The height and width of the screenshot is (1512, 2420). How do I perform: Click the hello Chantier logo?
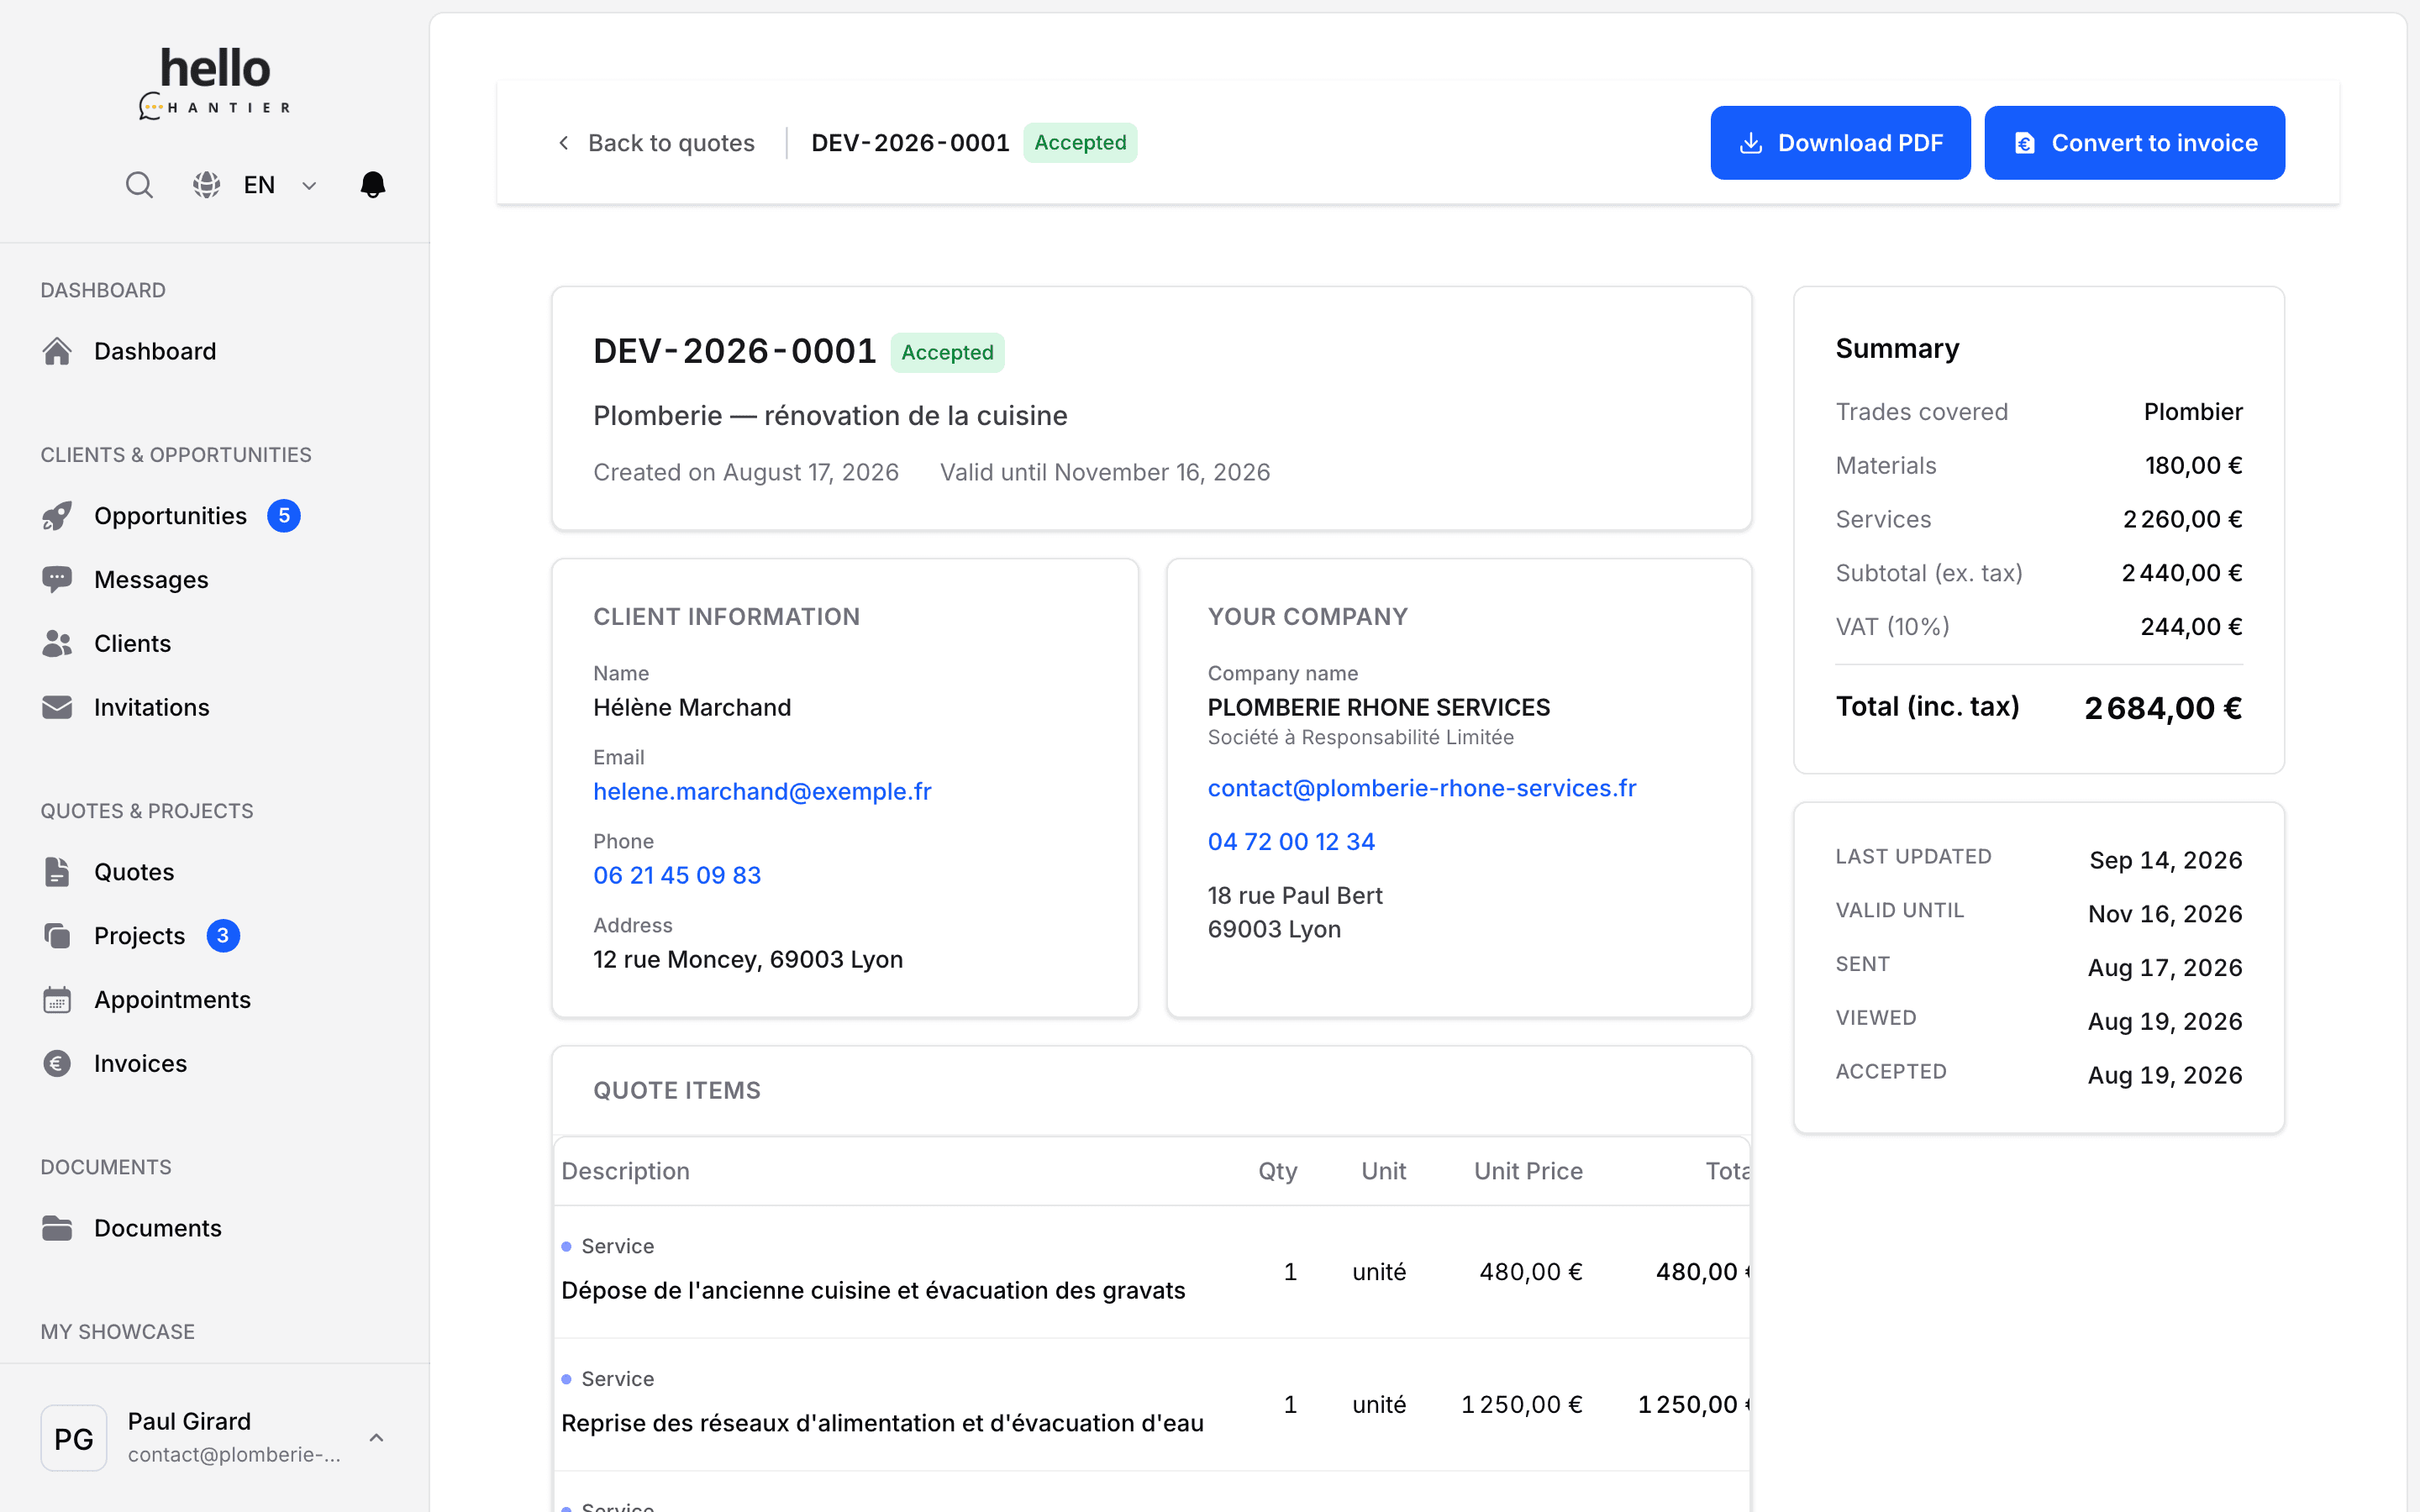click(215, 84)
